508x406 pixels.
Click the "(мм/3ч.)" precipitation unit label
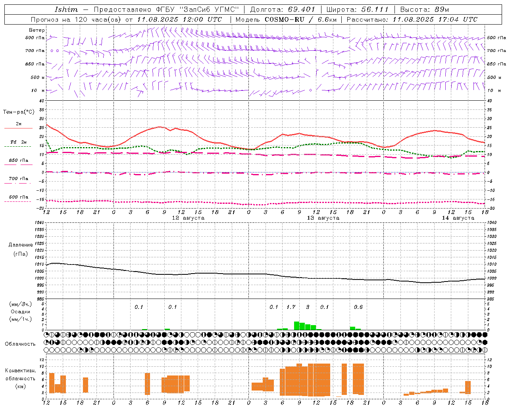click(20, 304)
